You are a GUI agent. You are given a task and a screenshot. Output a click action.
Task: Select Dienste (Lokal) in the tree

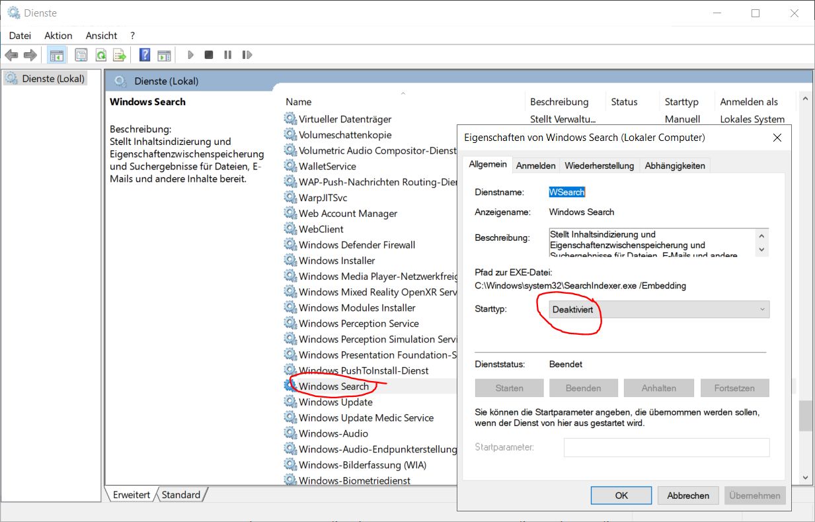[x=53, y=79]
